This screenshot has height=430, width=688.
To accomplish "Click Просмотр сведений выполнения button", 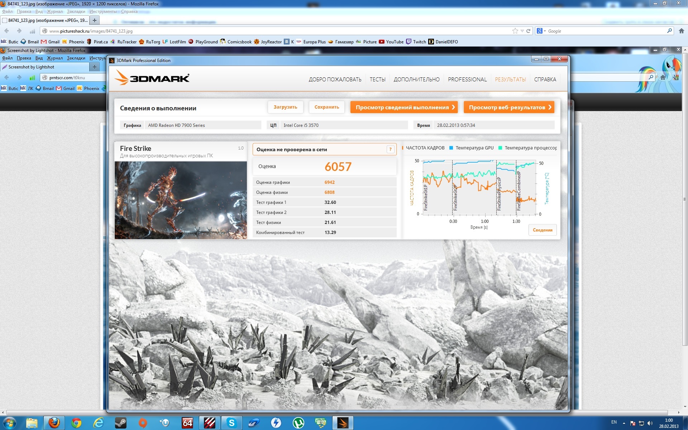I will click(x=404, y=107).
